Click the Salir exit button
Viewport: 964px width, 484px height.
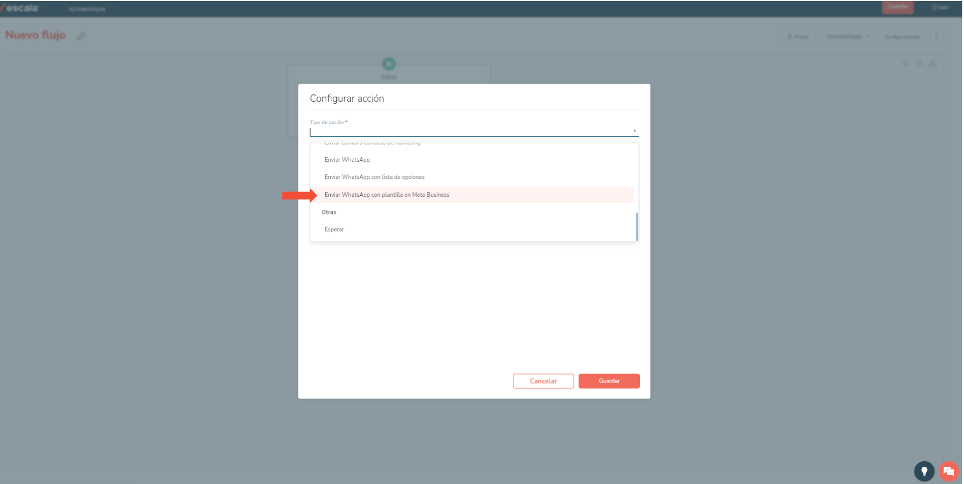940,7
